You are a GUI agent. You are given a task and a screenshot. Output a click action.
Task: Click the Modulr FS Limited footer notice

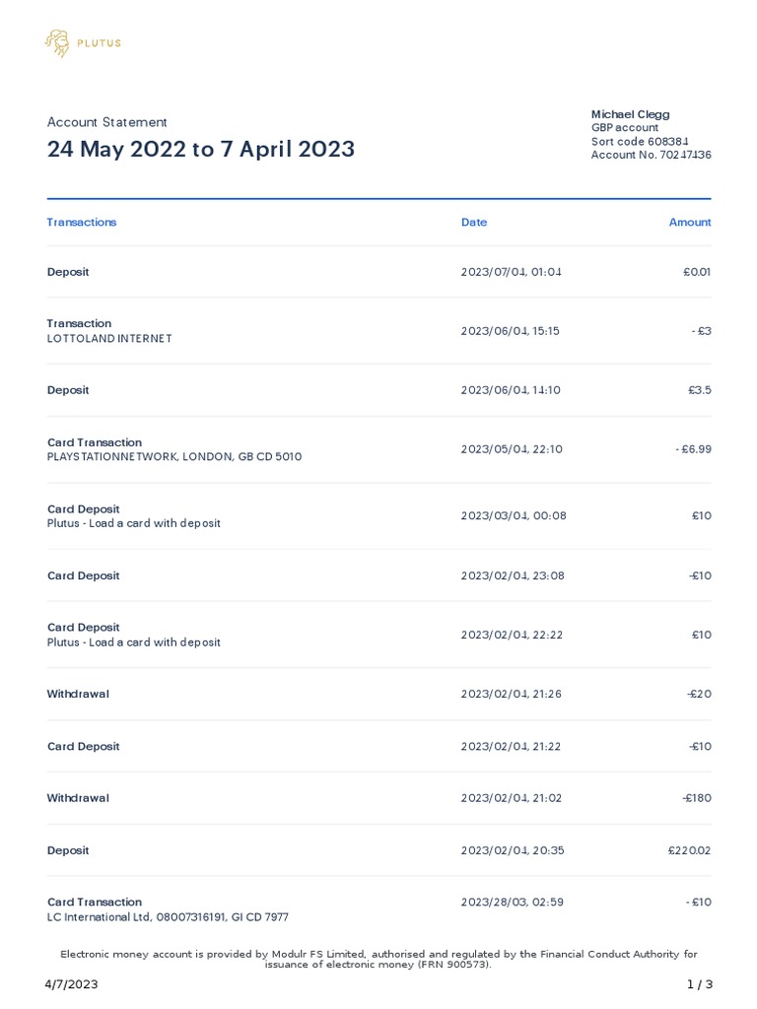(x=378, y=959)
